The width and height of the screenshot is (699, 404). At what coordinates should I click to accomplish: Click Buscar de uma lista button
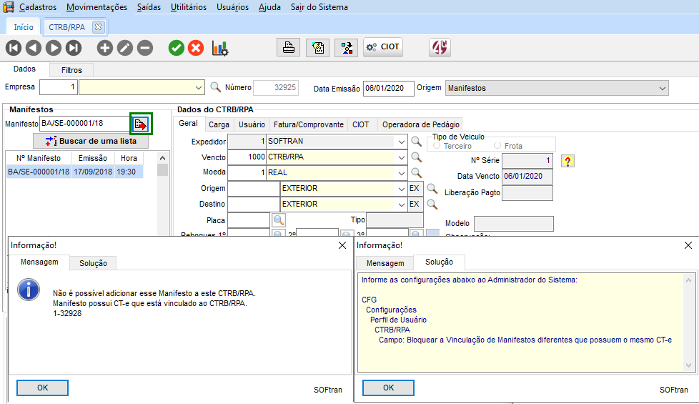click(91, 141)
